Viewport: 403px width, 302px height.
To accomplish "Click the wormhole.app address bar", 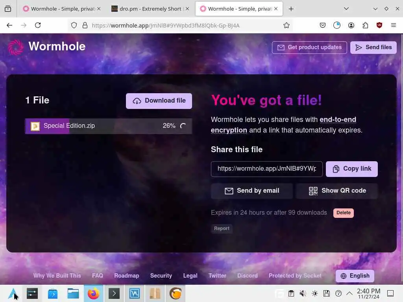I will [x=180, y=26].
